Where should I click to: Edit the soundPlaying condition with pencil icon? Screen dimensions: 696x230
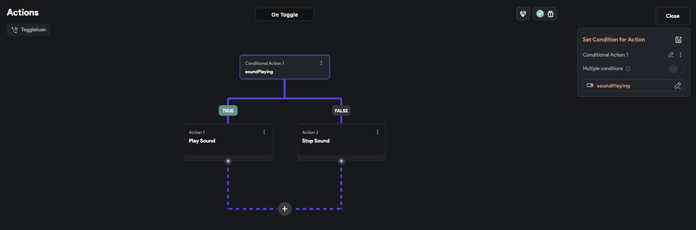coord(678,86)
